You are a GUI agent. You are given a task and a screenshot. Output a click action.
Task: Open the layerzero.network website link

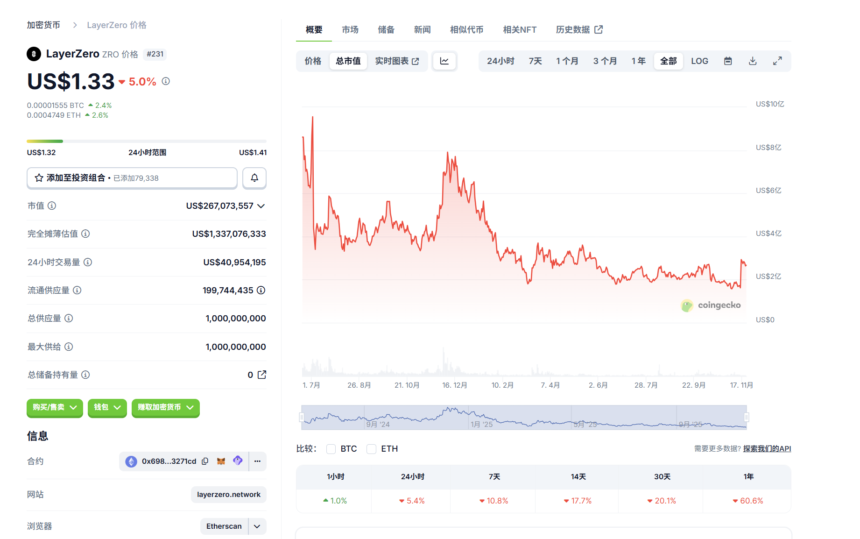click(x=228, y=495)
